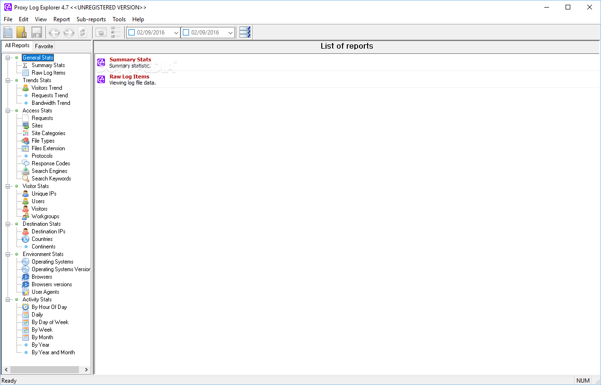Viewport: 601px width, 385px height.
Task: Select Bandwidth Trend in the tree
Action: pyautogui.click(x=51, y=103)
